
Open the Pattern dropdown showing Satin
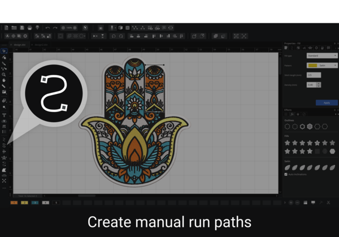(x=321, y=66)
